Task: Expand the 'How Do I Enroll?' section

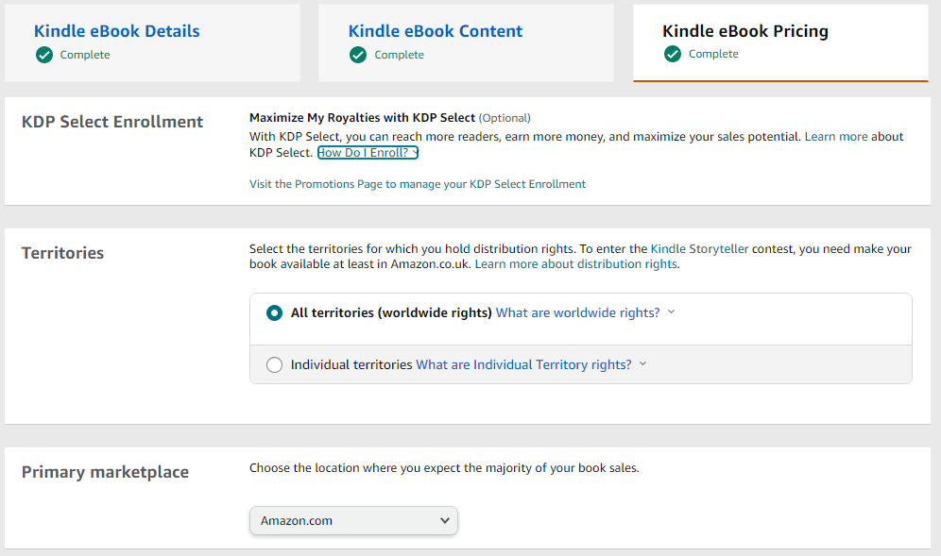Action: click(x=367, y=153)
